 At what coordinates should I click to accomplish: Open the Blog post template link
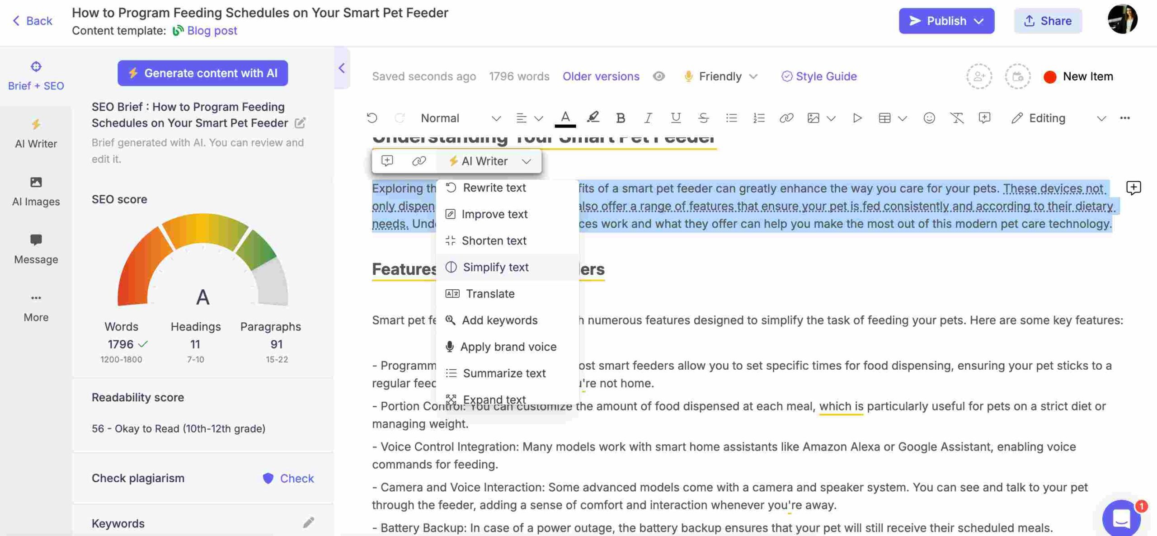[212, 30]
